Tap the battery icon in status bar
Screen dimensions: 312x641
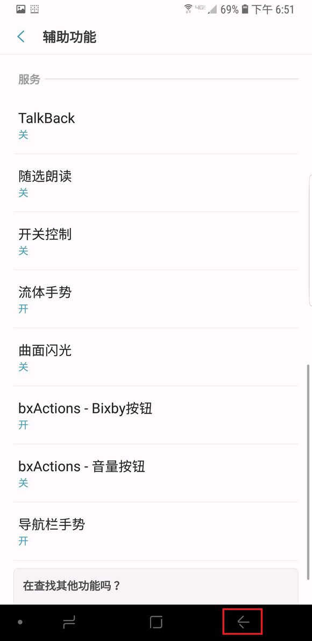pyautogui.click(x=245, y=9)
